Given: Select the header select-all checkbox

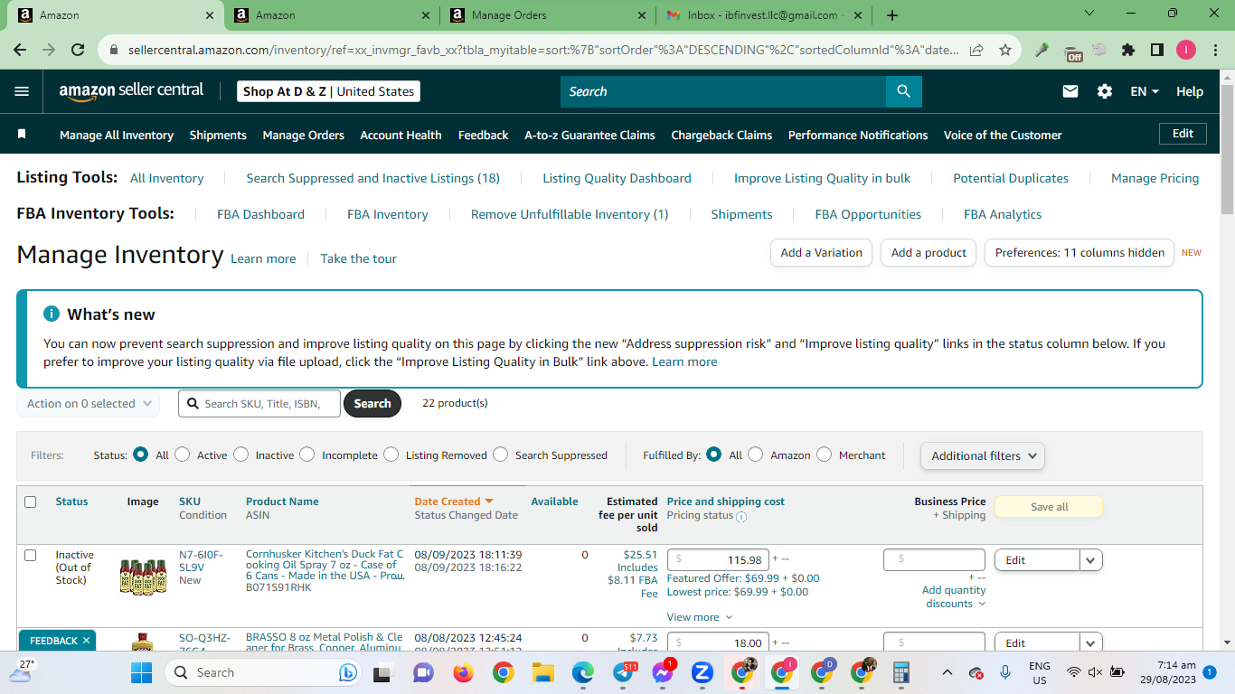Looking at the screenshot, I should [x=31, y=502].
